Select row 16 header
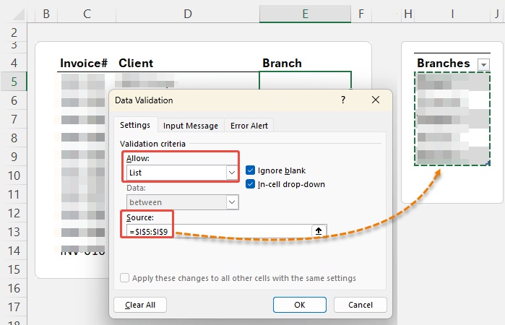 click(14, 288)
